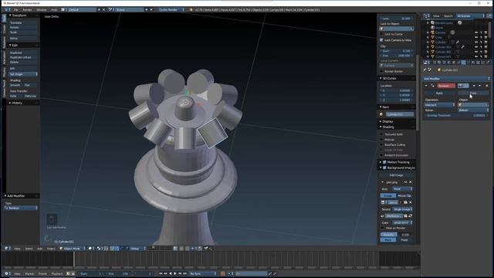Viewport: 494px width, 278px height.
Task: Toggle Matcap checkbox
Action: coord(381,139)
